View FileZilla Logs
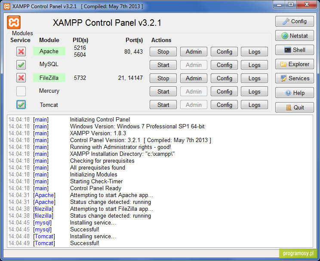Viewport: 320px width, 261px height. 254,78
